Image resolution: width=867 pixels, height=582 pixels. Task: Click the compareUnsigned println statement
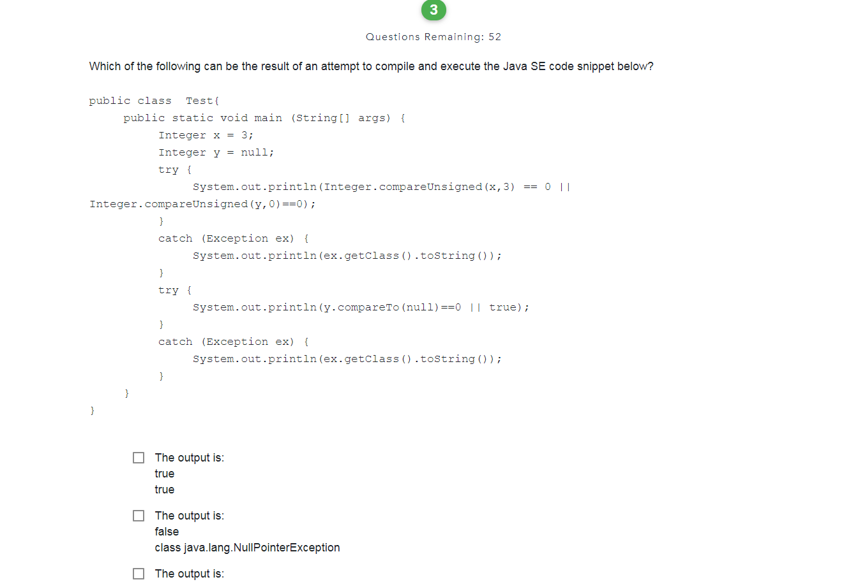click(381, 186)
